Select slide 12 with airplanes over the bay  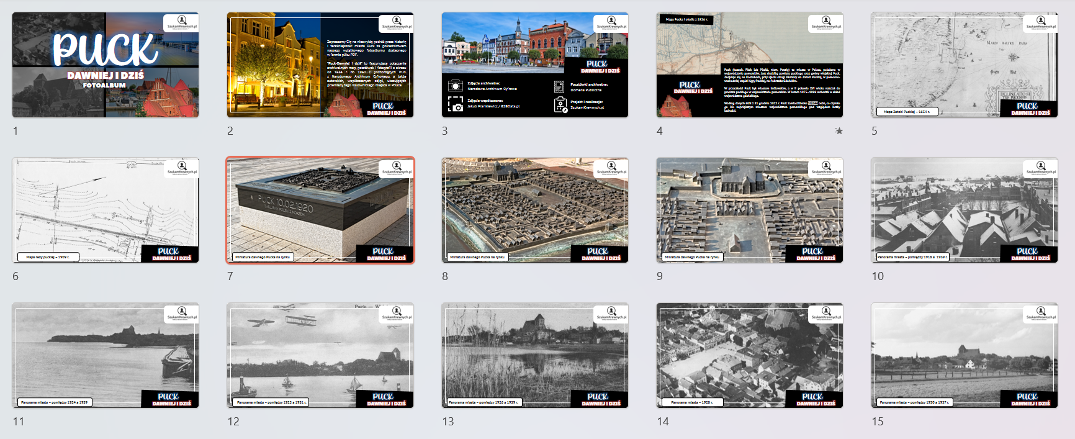click(320, 355)
